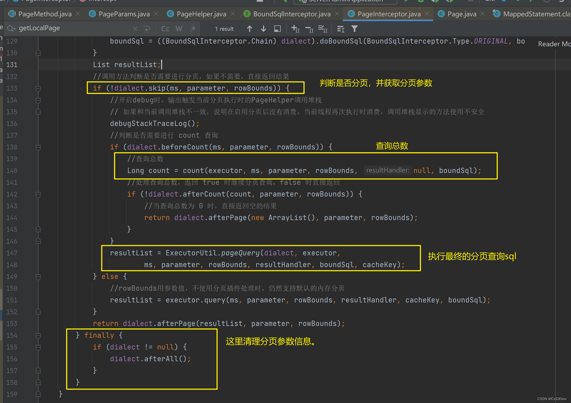Viewport: 571px width, 403px height.
Task: Open search filter funnel icon
Action: [x=355, y=29]
